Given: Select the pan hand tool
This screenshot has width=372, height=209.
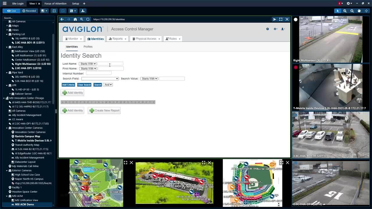Looking at the screenshot, I should (359, 11).
